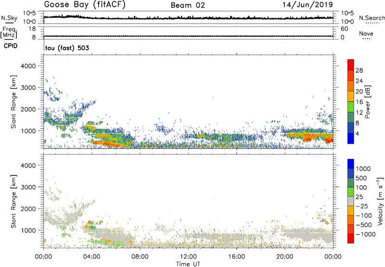This screenshot has height=267, width=385.
Task: Click the "100" velocity colorbar label
Action: pyautogui.click(x=361, y=187)
